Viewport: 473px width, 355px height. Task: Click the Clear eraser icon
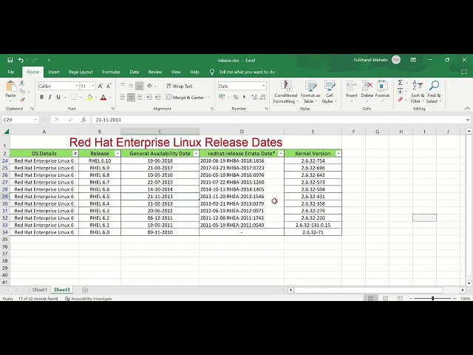[x=401, y=99]
